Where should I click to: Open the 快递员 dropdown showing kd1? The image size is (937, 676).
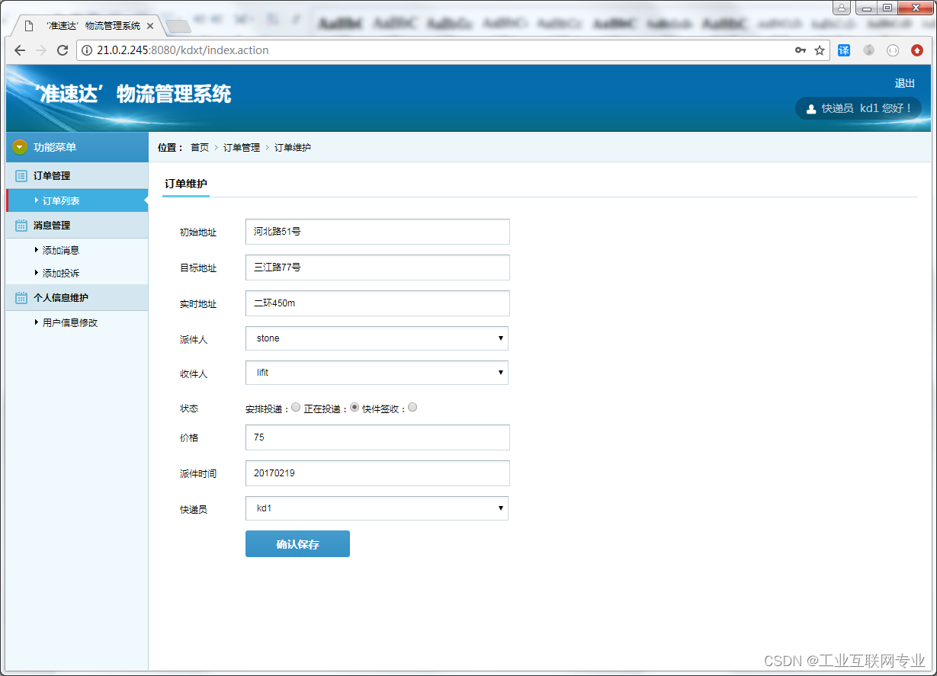377,508
